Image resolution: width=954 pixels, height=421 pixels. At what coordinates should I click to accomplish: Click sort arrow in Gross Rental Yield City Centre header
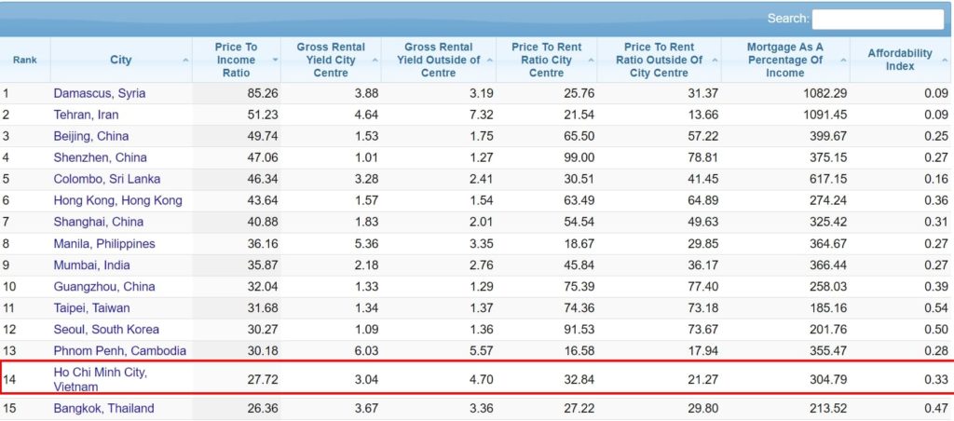[x=375, y=61]
